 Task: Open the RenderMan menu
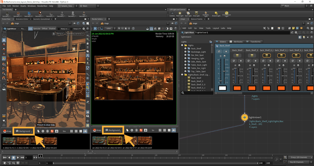coord(42,6)
